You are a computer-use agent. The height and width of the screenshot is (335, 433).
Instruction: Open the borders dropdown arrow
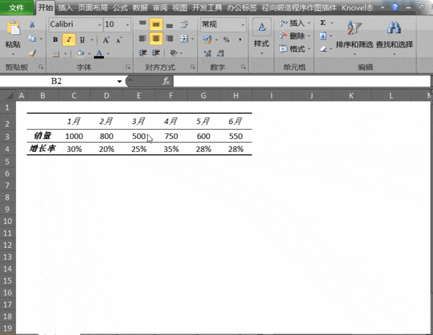pos(66,53)
